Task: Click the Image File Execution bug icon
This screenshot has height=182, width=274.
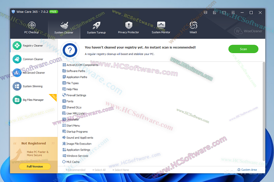Action: 64,144
